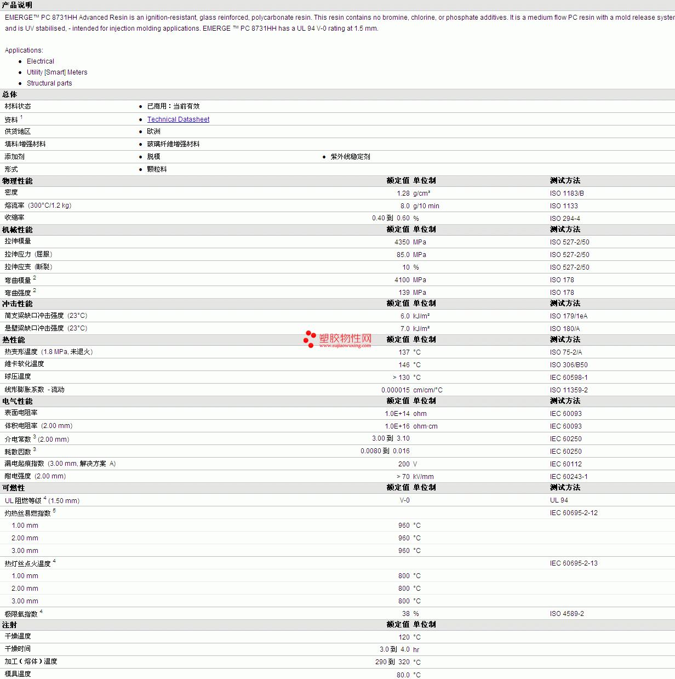Screen dimensions: 675x679
Task: Select the "熔流率 (300°C/1.2 kg)" label
Action: point(38,206)
